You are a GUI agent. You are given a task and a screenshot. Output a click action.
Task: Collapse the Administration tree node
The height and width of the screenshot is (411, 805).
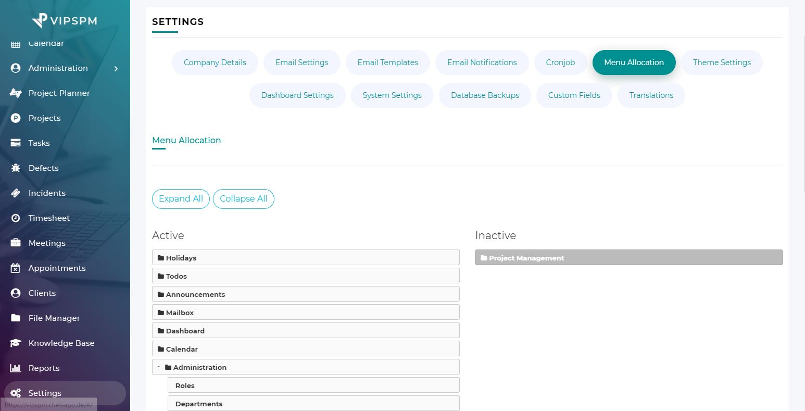click(x=159, y=367)
